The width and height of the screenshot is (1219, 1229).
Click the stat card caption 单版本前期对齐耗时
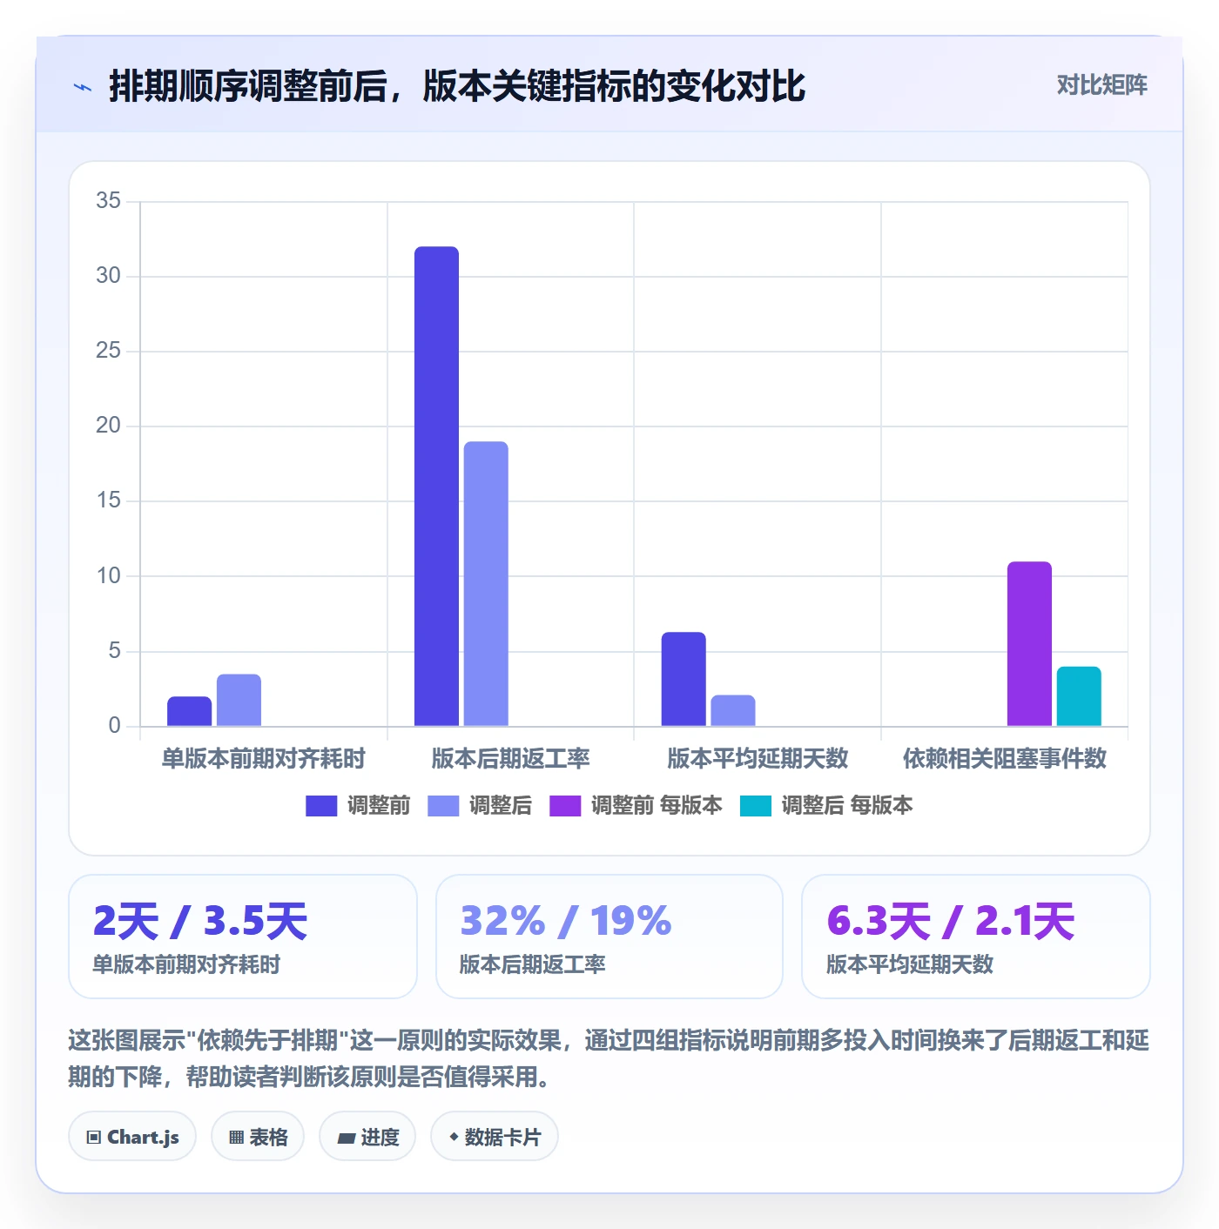point(186,964)
